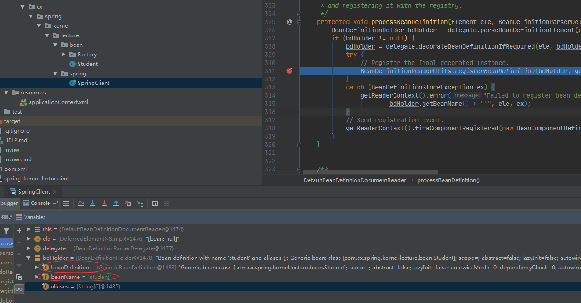This screenshot has width=581, height=303.
Task: Click the Step Over debug icon
Action: (81, 204)
